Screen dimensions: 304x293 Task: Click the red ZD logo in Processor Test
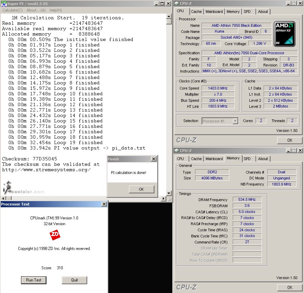click(55, 235)
